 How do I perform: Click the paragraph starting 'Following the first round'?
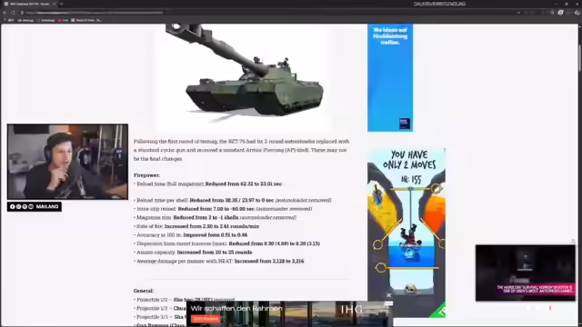coord(241,150)
